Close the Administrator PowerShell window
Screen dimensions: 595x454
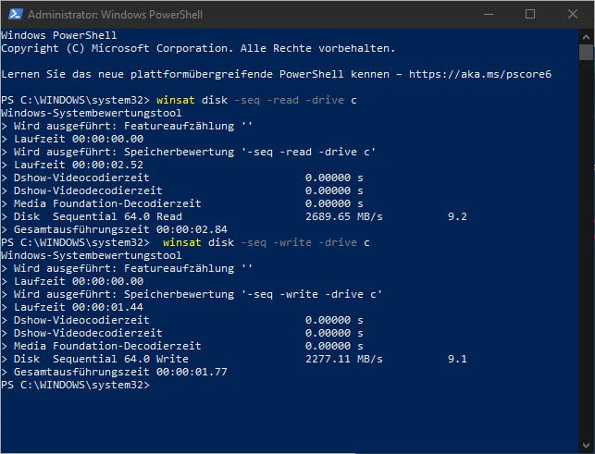[x=572, y=14]
